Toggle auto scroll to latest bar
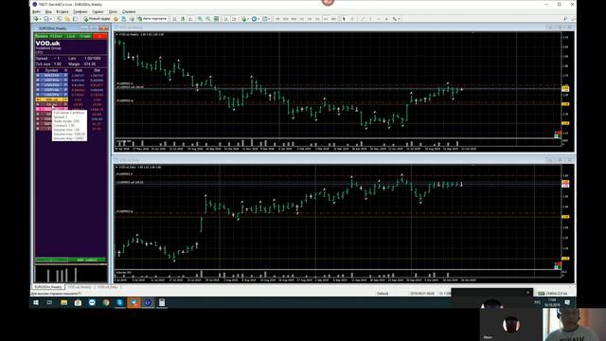The image size is (606, 341). (x=226, y=19)
